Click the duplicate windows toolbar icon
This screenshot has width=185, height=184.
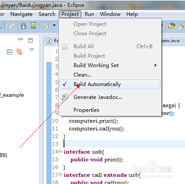tap(11, 25)
